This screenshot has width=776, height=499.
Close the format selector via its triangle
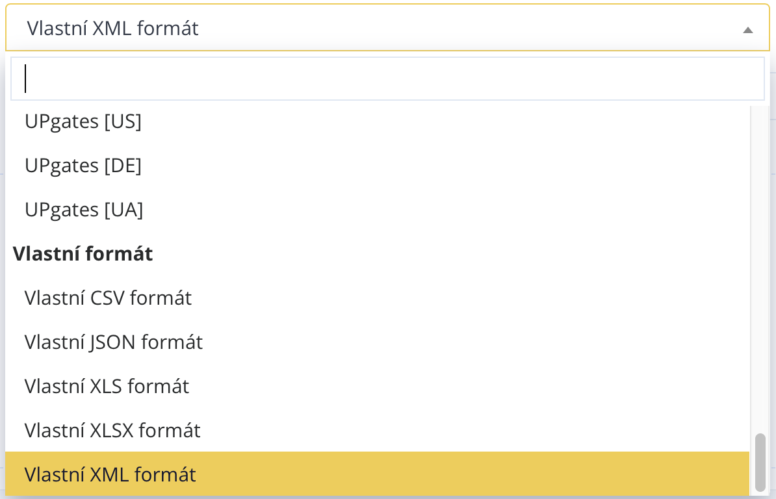click(748, 30)
